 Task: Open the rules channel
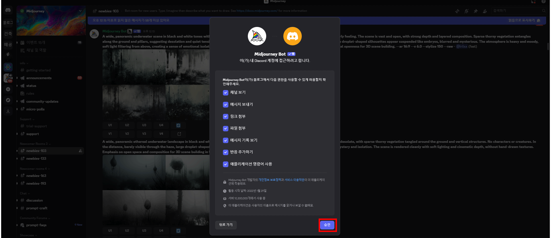pyautogui.click(x=51, y=93)
